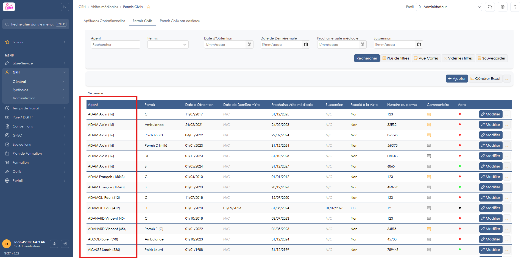The image size is (524, 258).
Task: Open calendar picker for Suspension filter
Action: click(419, 44)
